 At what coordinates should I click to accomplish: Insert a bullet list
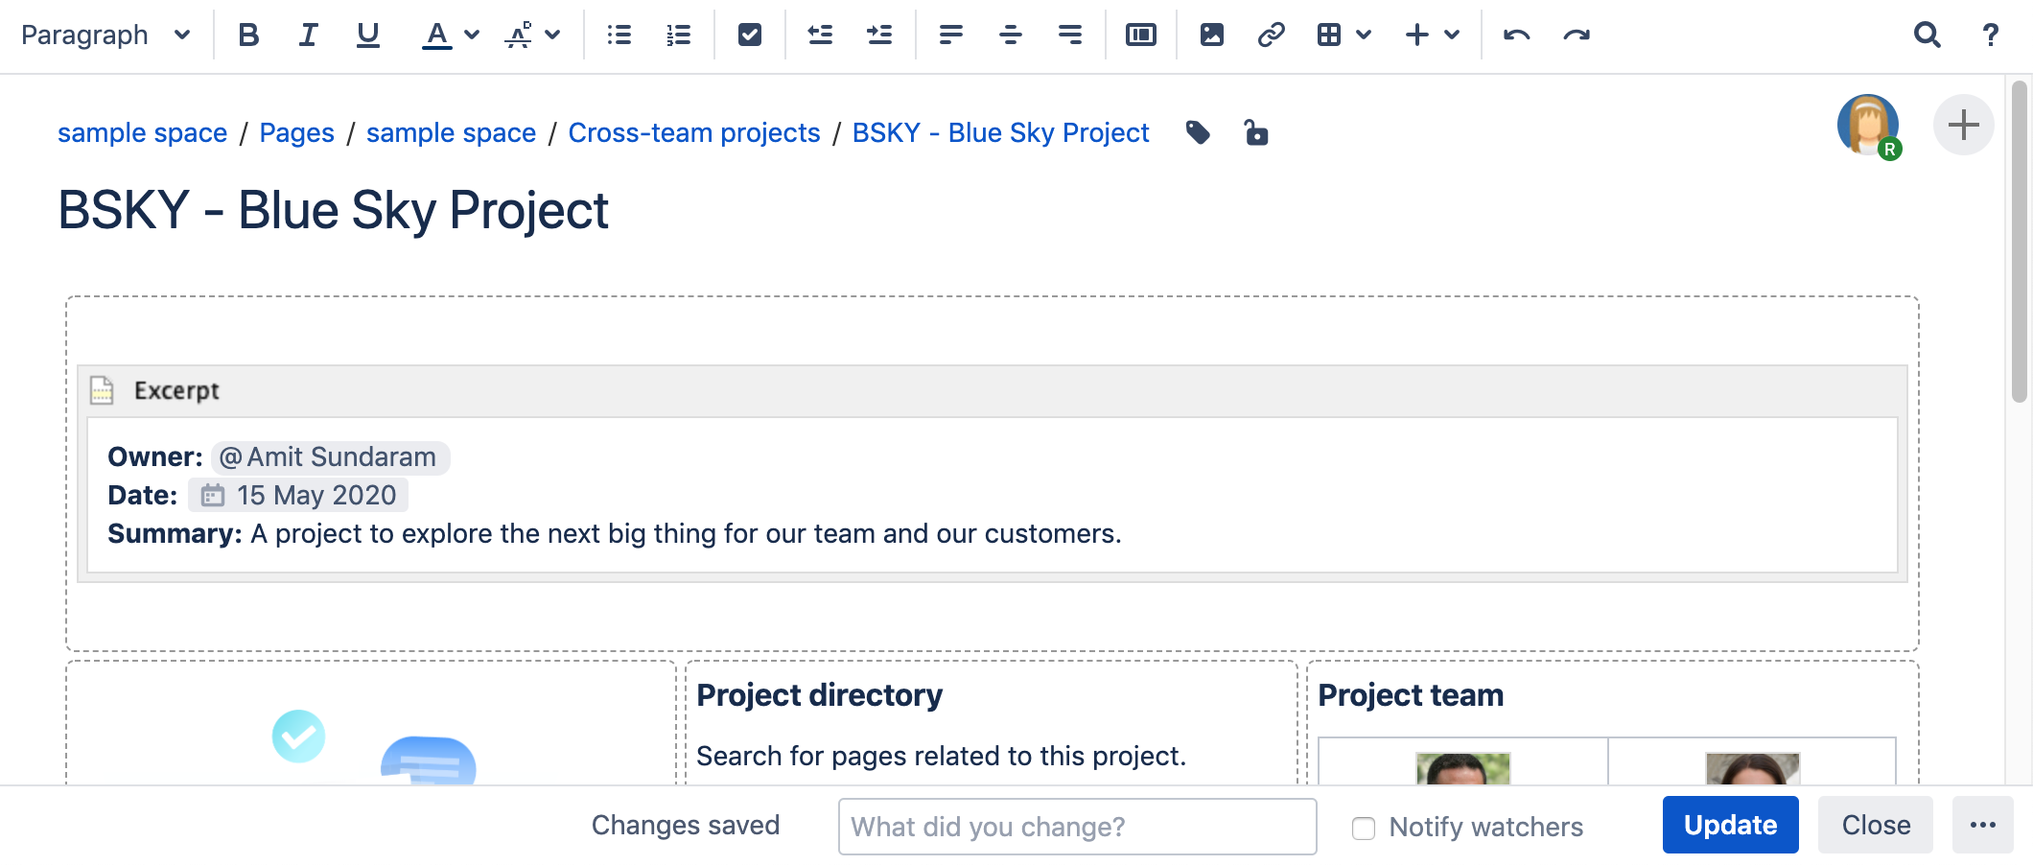(x=619, y=35)
